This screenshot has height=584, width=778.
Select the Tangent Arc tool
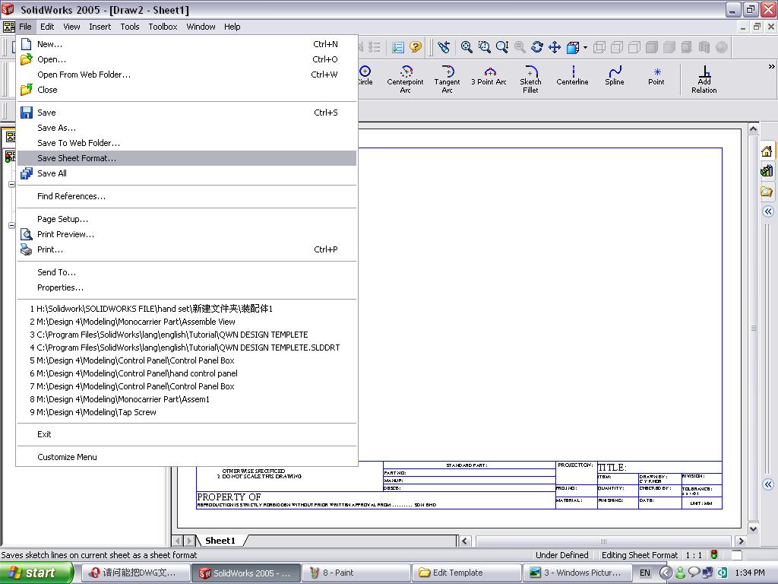447,79
